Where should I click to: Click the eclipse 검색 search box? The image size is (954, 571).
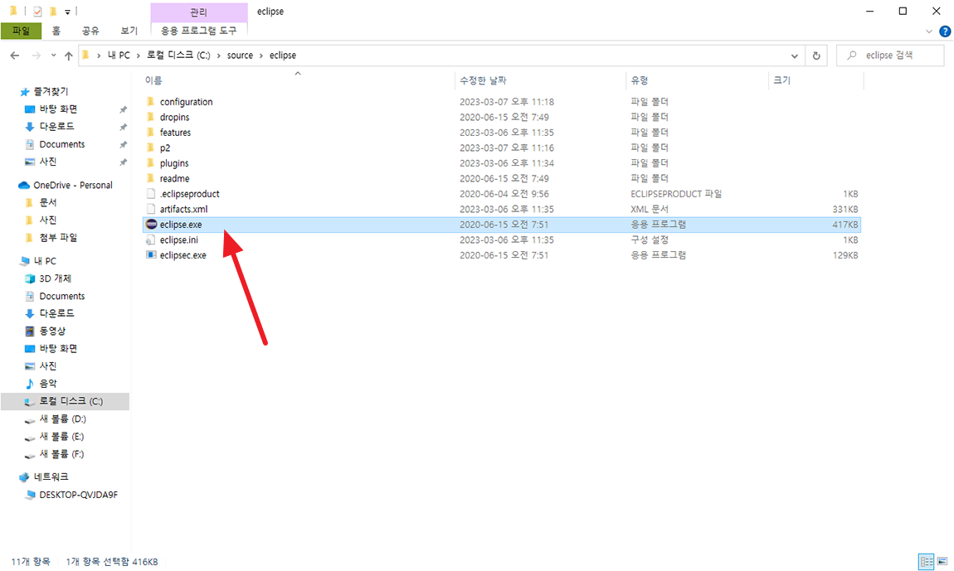pos(890,56)
